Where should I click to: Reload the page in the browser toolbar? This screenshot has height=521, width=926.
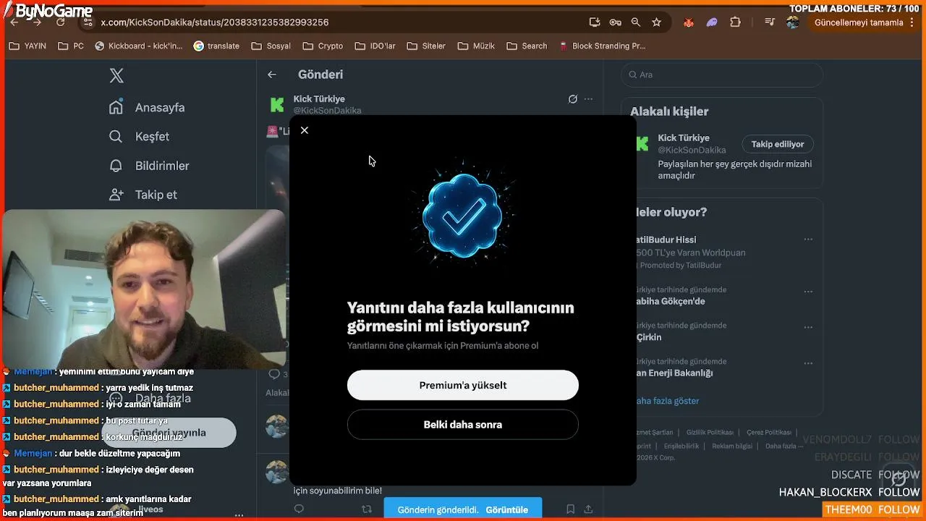click(61, 22)
